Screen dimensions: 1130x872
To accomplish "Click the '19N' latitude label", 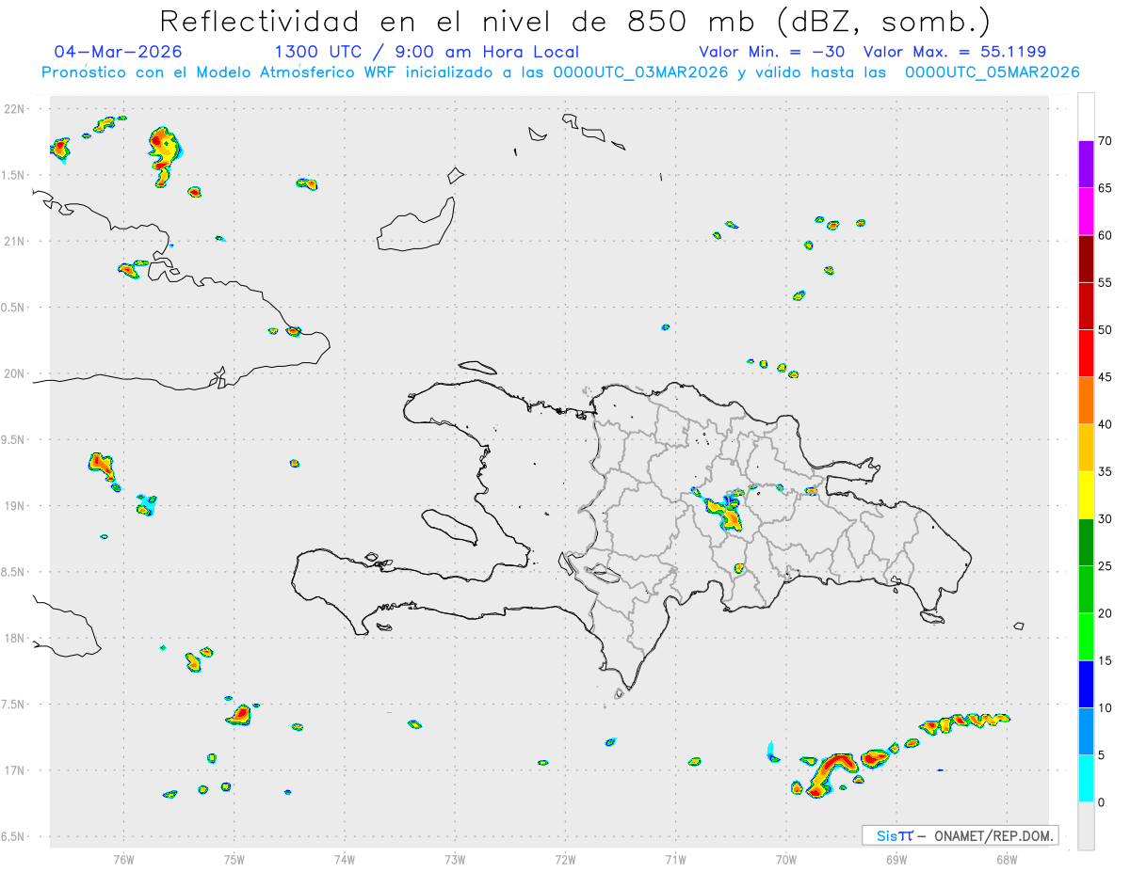I will (16, 506).
